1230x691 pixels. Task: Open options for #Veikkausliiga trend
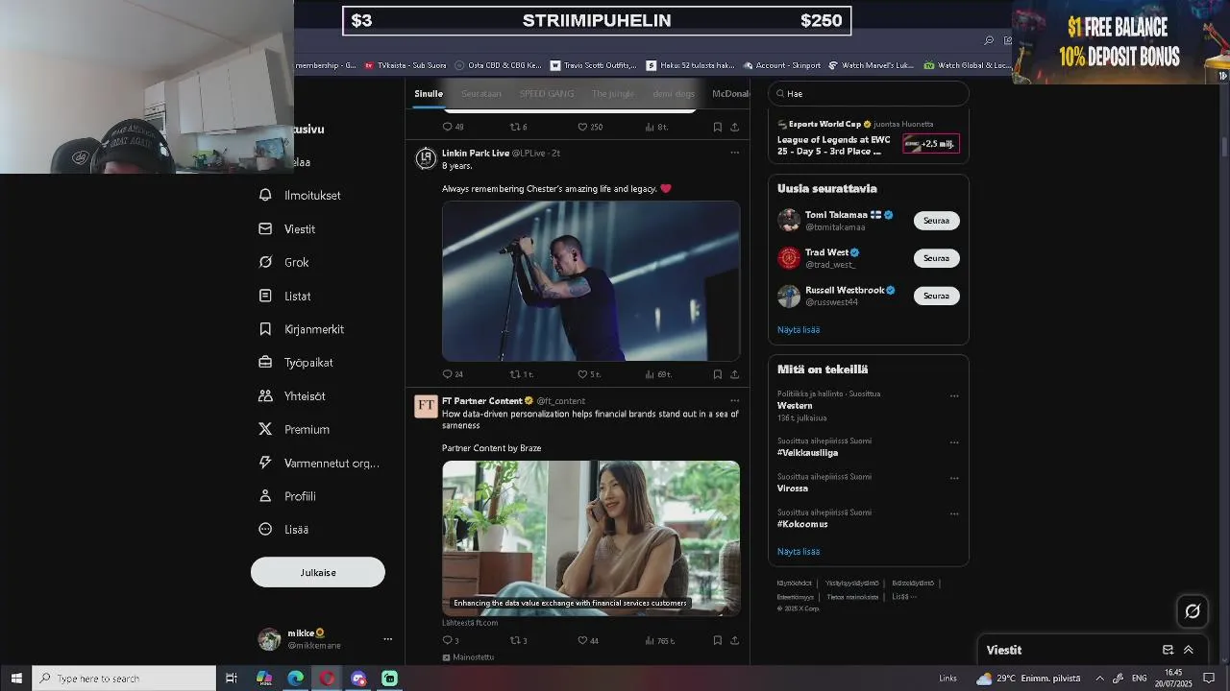(x=954, y=442)
